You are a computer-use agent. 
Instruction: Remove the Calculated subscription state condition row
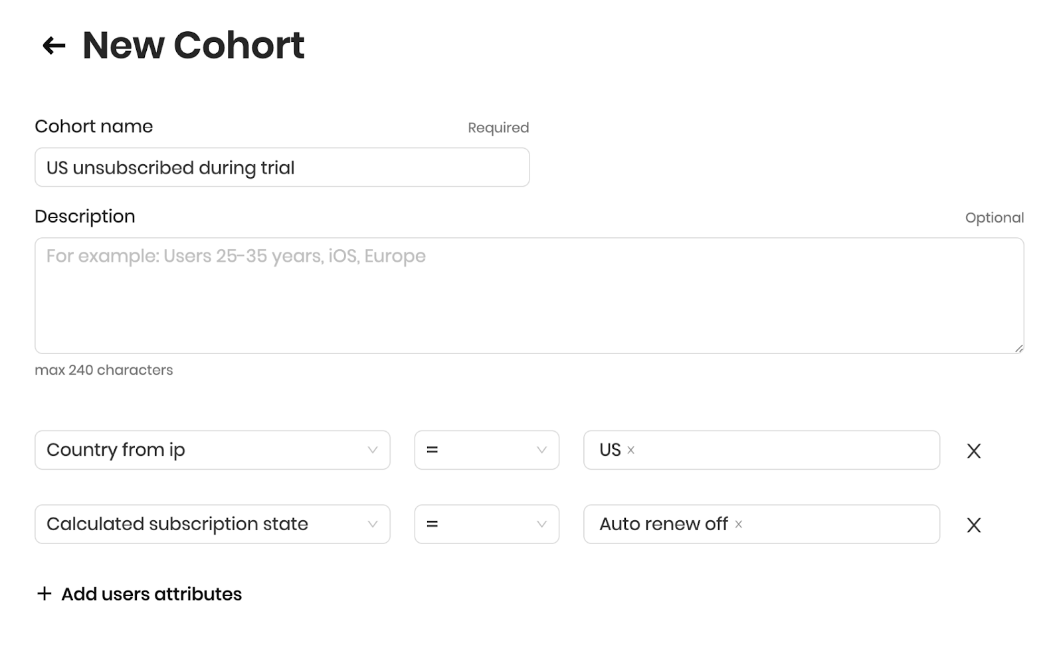click(x=974, y=525)
